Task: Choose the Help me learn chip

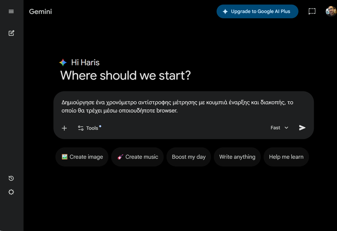Action: [x=286, y=157]
